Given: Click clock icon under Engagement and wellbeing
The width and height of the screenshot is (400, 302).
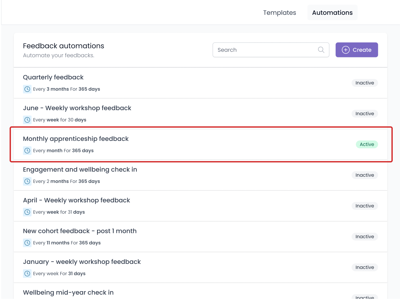Looking at the screenshot, I should point(27,181).
